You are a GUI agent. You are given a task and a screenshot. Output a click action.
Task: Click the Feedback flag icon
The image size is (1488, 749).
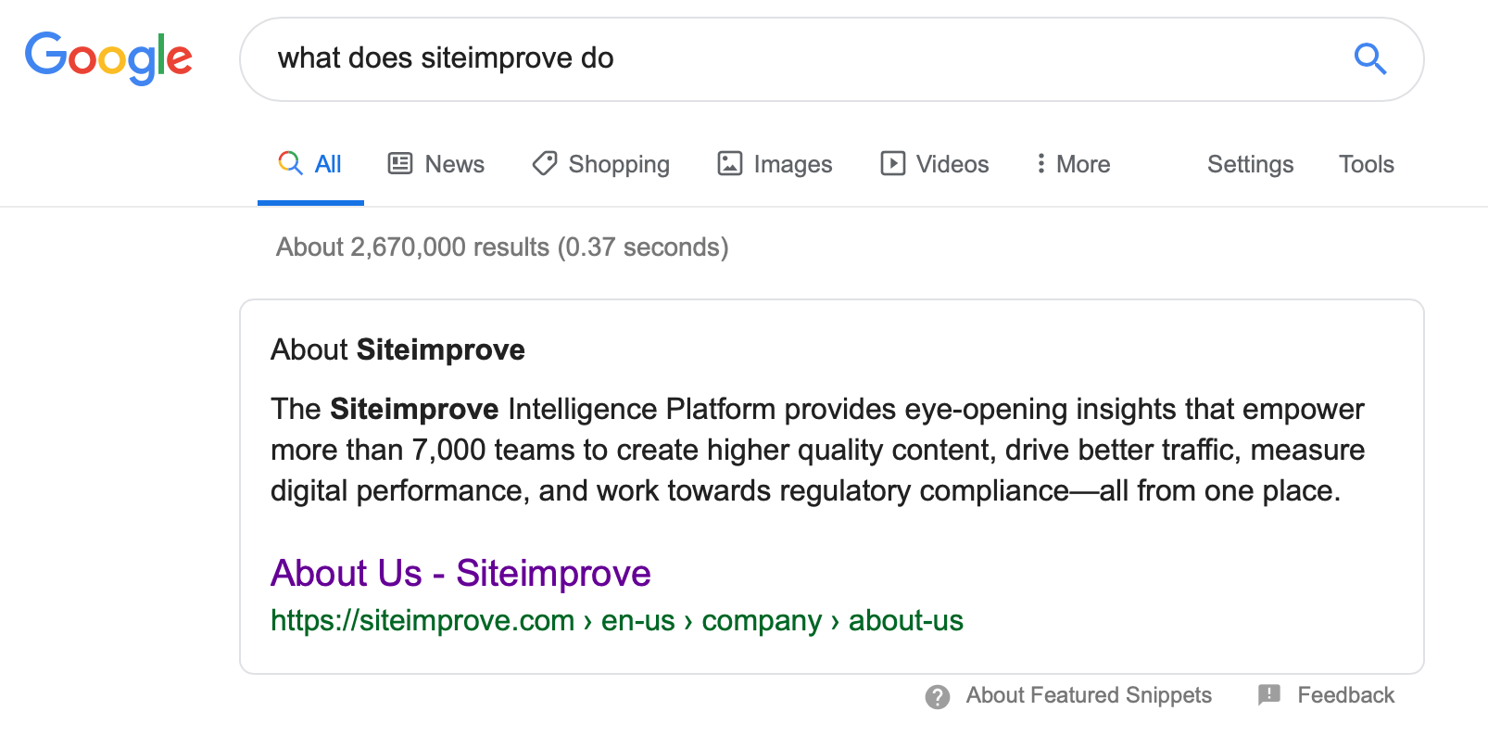[x=1269, y=695]
